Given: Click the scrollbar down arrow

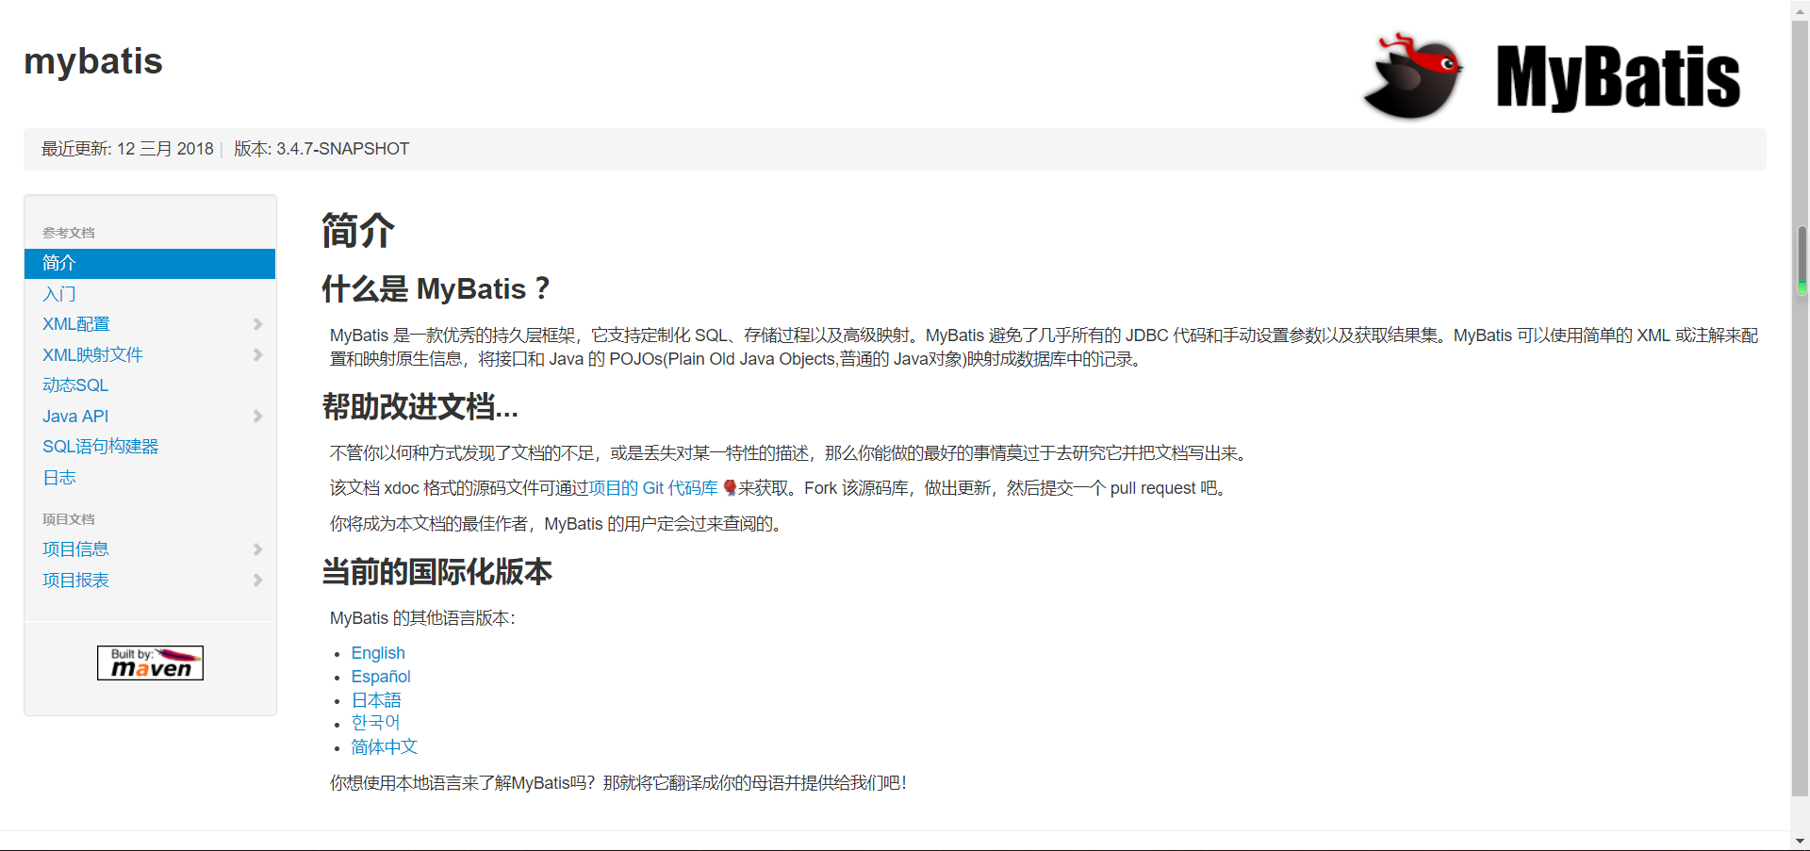Looking at the screenshot, I should [x=1801, y=841].
